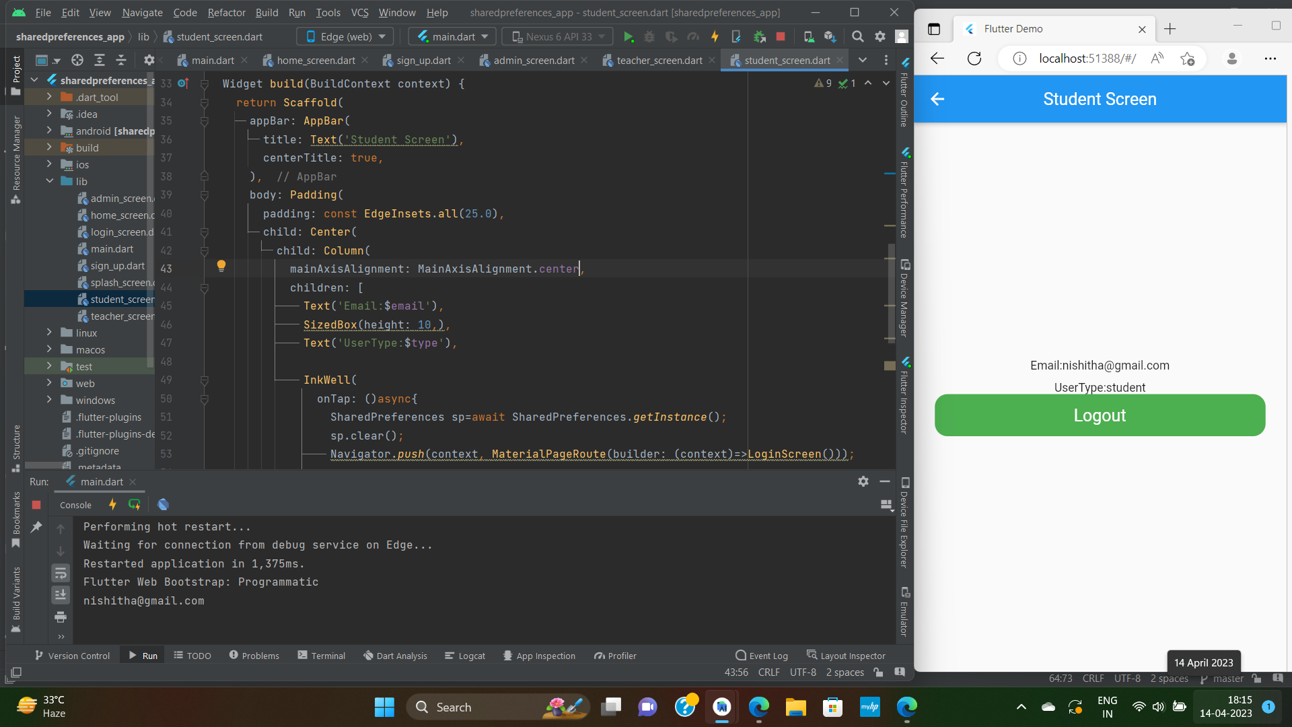
Task: Collapse the lib folder in Project tree
Action: tap(49, 181)
